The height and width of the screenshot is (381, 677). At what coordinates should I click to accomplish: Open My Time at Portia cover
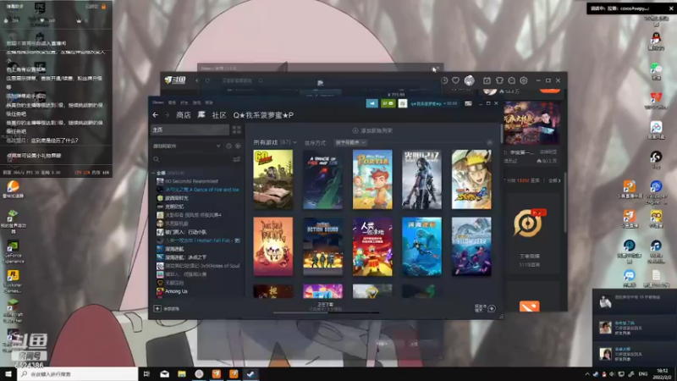pyautogui.click(x=372, y=179)
